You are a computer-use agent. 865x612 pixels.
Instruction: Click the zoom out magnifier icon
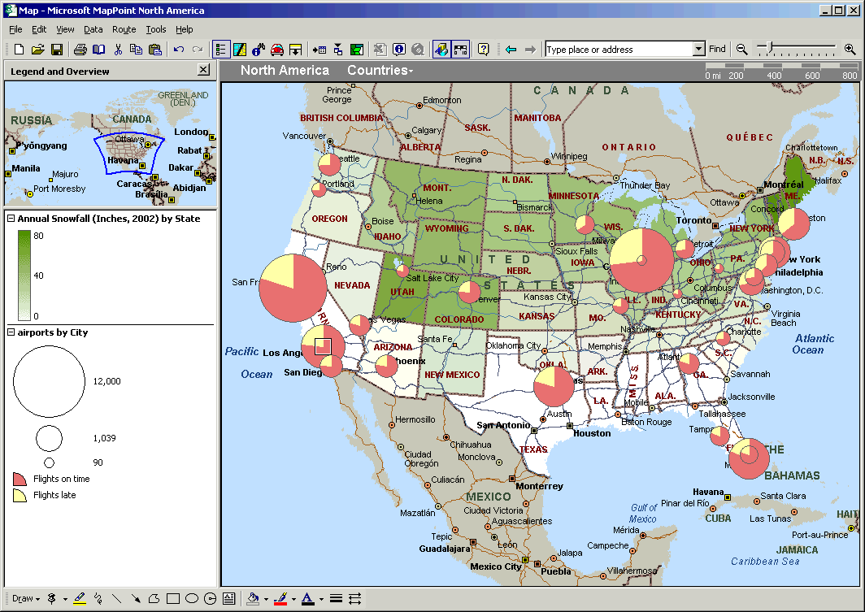[742, 50]
